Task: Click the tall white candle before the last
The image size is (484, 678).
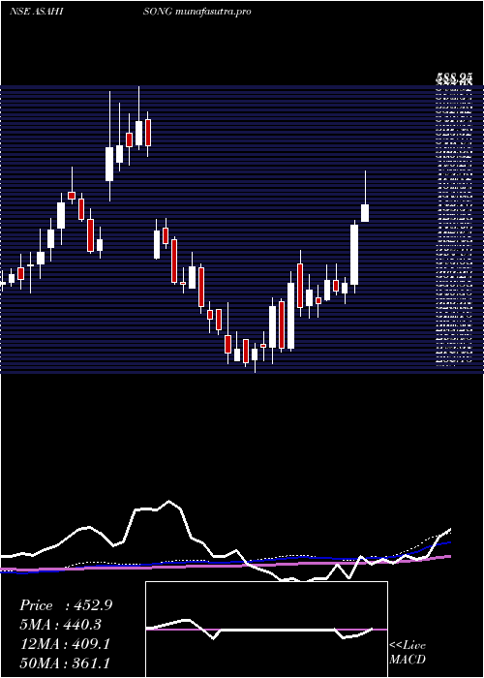Action: click(x=354, y=255)
